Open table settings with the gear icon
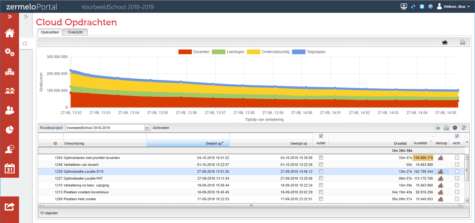The width and height of the screenshot is (475, 223). tap(455, 128)
